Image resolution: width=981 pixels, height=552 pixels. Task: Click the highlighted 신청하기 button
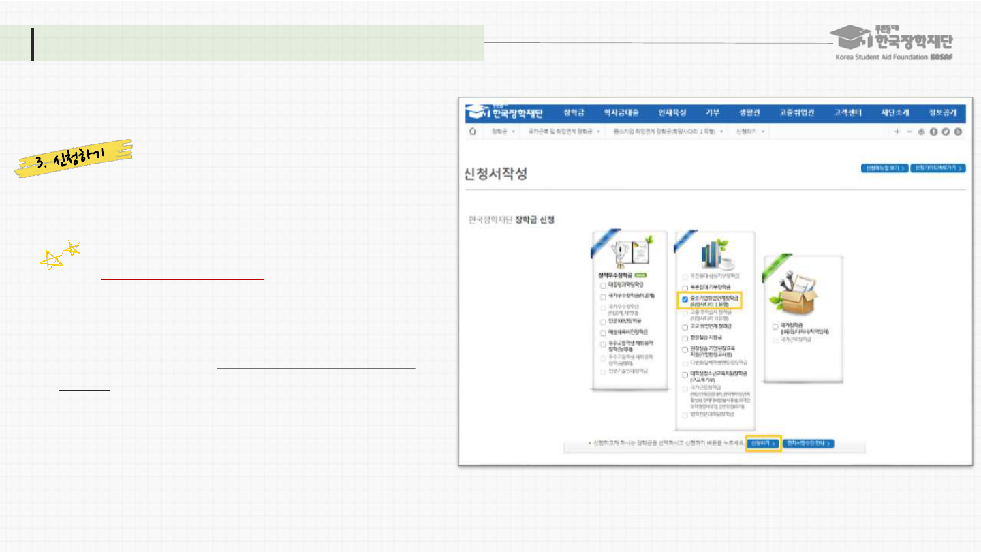[763, 443]
